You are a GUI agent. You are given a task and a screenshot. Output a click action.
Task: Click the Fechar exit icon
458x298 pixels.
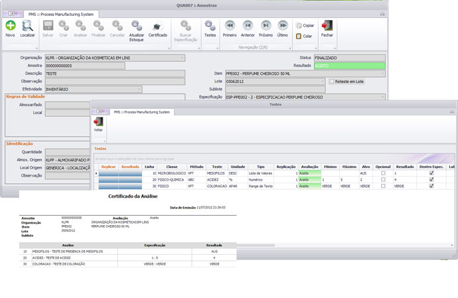pos(327,25)
